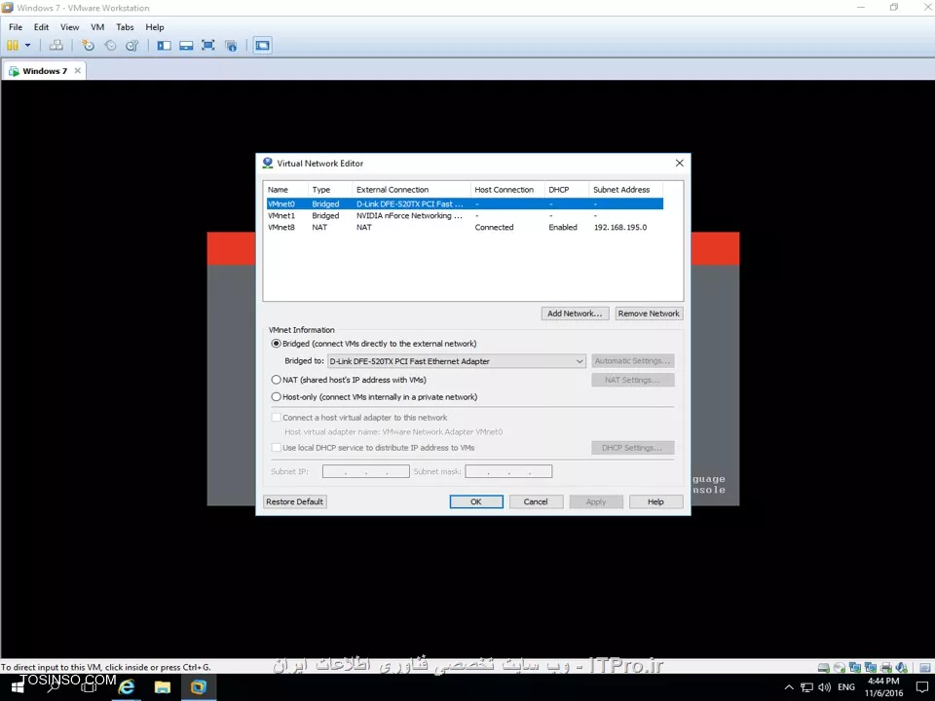Click the yellow Suspend VM toolbar icon
The height and width of the screenshot is (701, 935).
pyautogui.click(x=13, y=46)
